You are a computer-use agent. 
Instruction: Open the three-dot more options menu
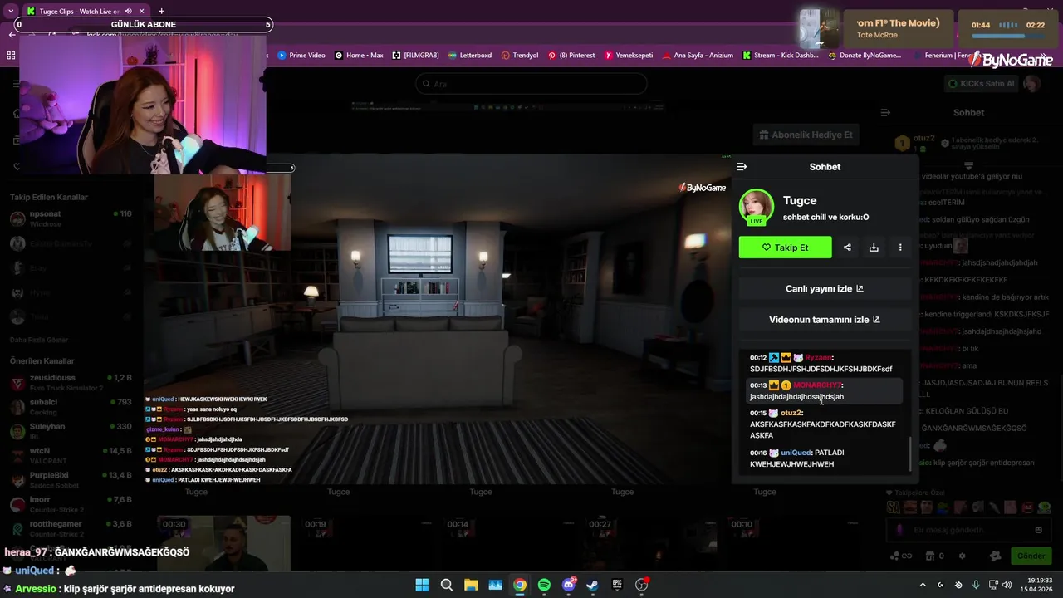tap(900, 248)
